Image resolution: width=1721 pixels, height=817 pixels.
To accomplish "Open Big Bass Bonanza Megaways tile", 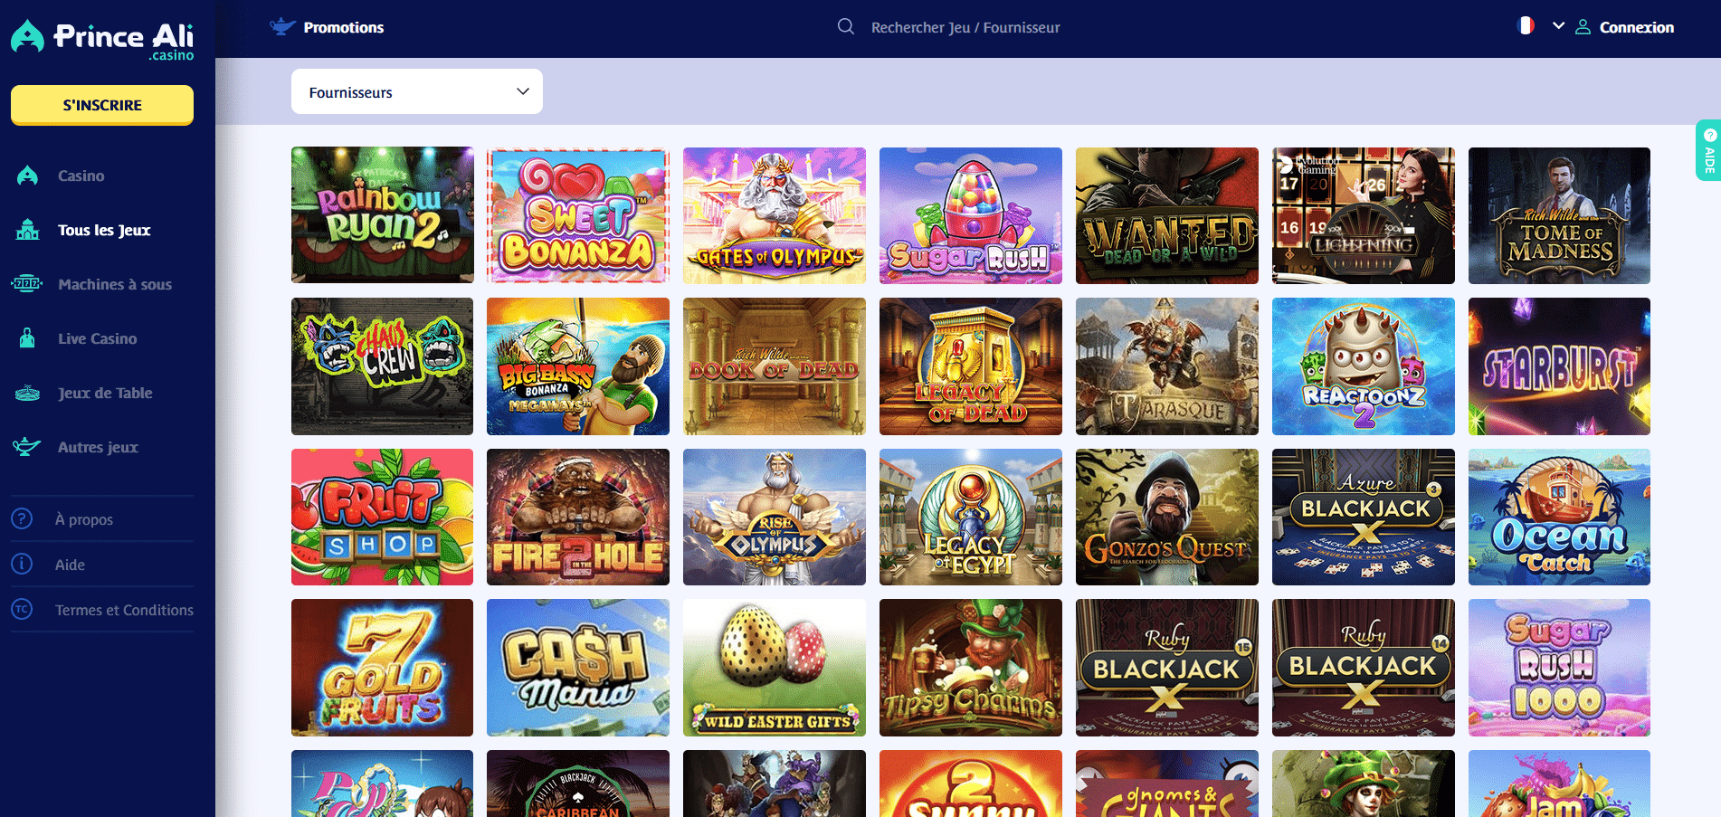I will pos(578,366).
